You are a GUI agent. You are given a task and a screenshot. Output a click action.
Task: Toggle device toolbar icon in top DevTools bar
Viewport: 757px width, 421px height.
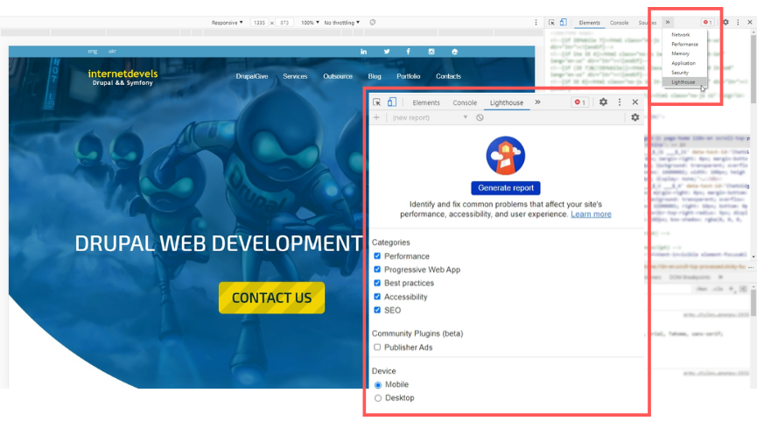pos(563,22)
